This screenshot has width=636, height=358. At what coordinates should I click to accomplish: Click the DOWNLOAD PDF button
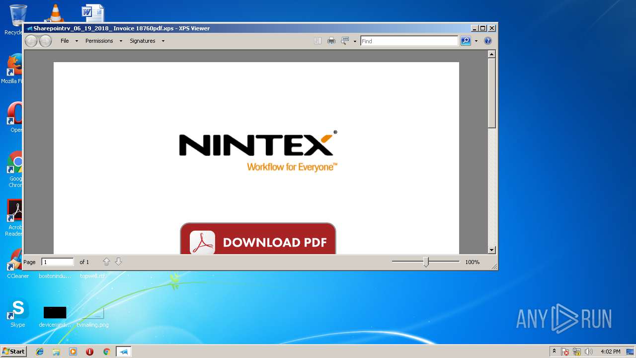(258, 239)
